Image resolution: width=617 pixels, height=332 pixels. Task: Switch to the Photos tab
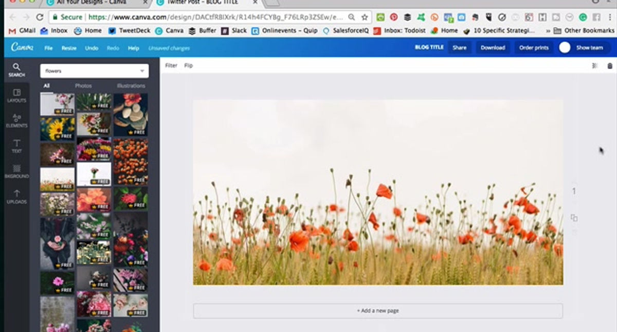pos(83,86)
